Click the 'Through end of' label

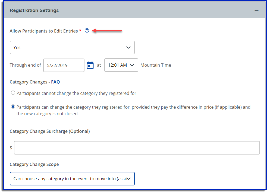coord(25,65)
